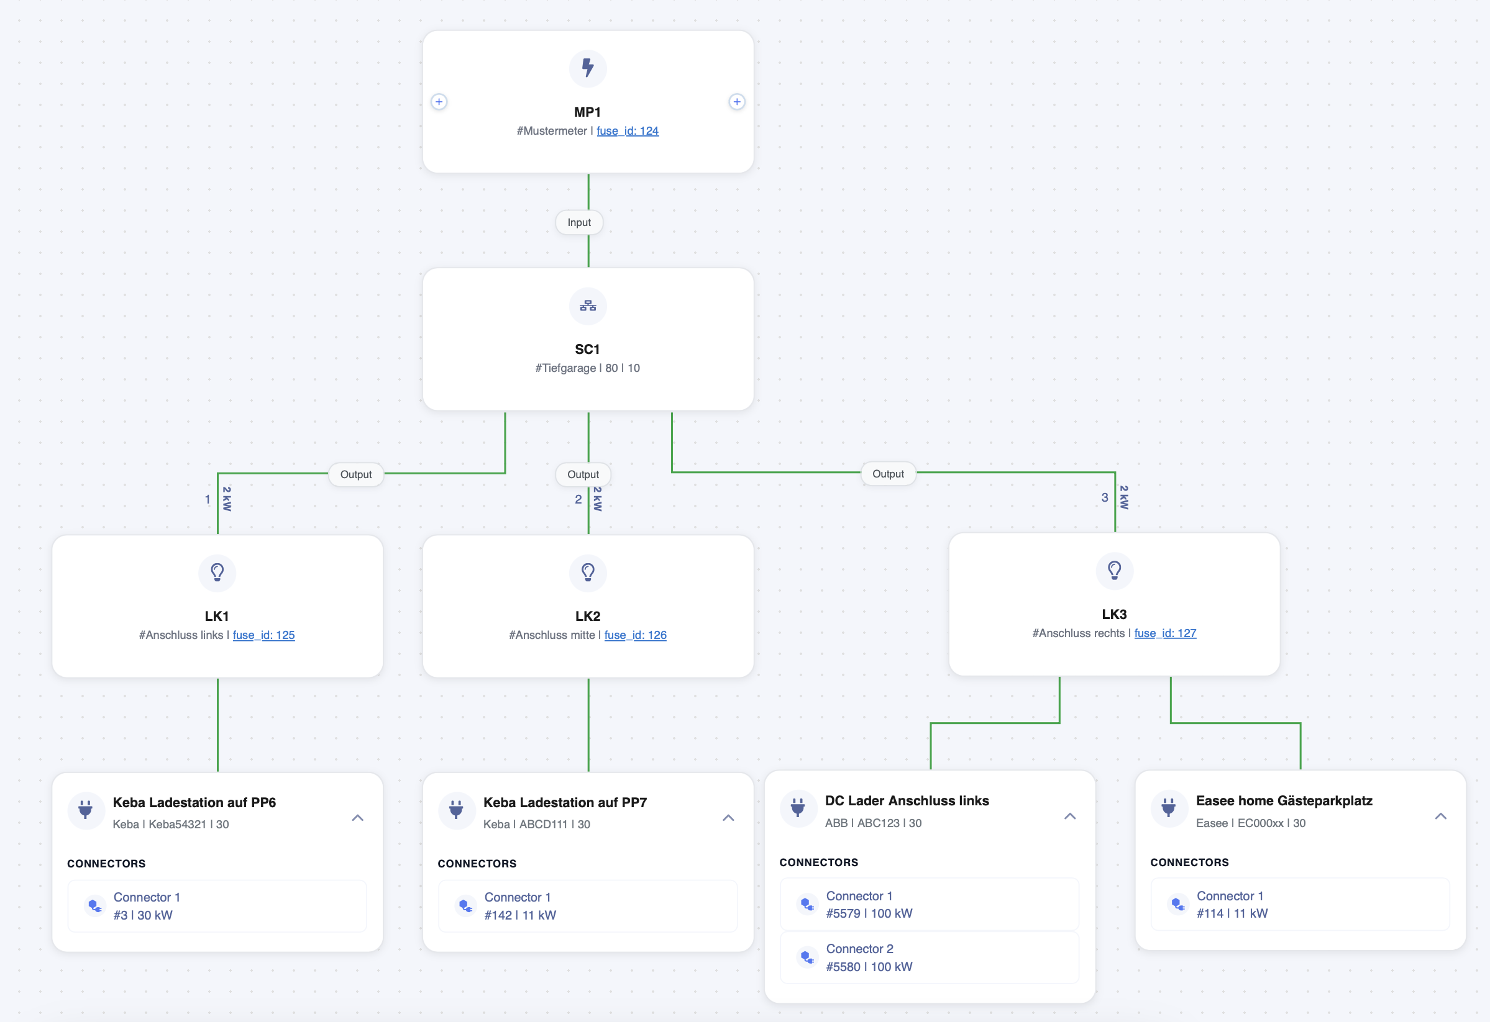
Task: Click 'Keba Ladestation auf PP6' title
Action: (194, 802)
